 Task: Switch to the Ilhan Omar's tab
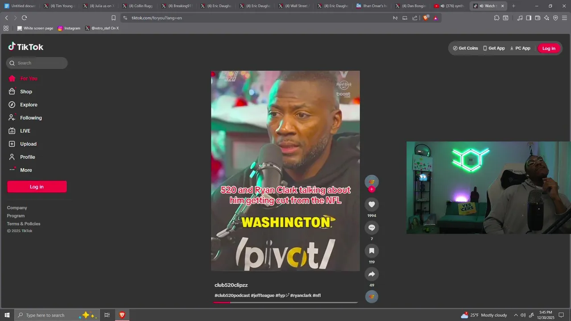tap(372, 6)
